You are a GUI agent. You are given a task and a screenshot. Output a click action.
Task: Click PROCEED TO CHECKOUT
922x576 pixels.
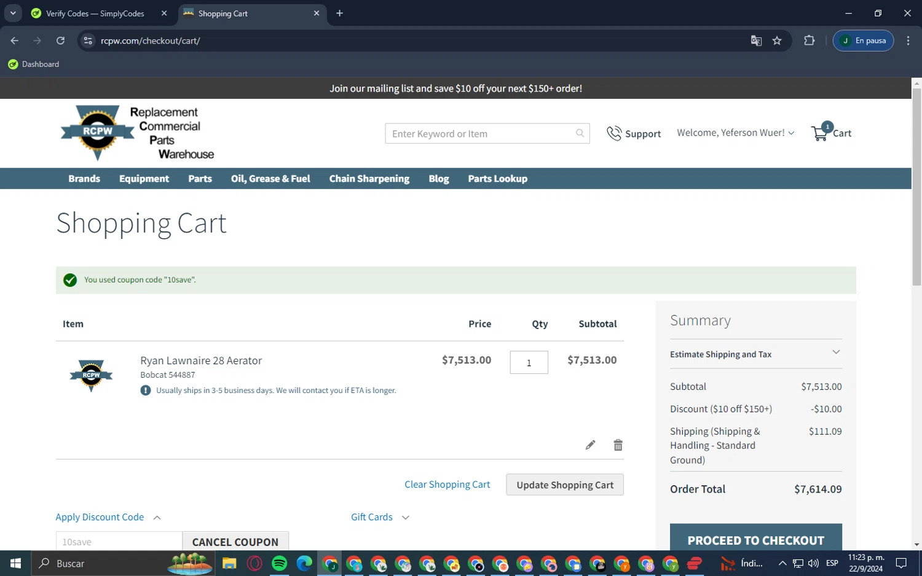[x=755, y=539]
